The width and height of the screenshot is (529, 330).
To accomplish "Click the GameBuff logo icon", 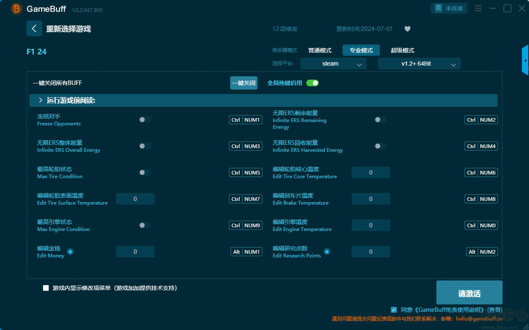I will 17,9.
